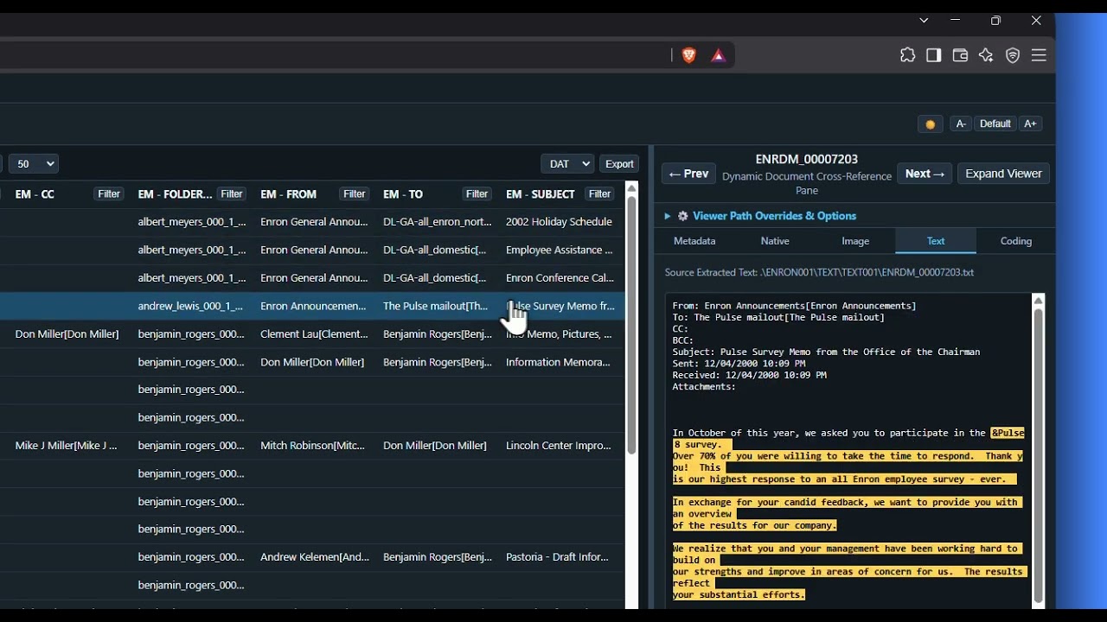Click the andrew_lewis_000_1_ folder cell
The image size is (1107, 622).
click(190, 306)
